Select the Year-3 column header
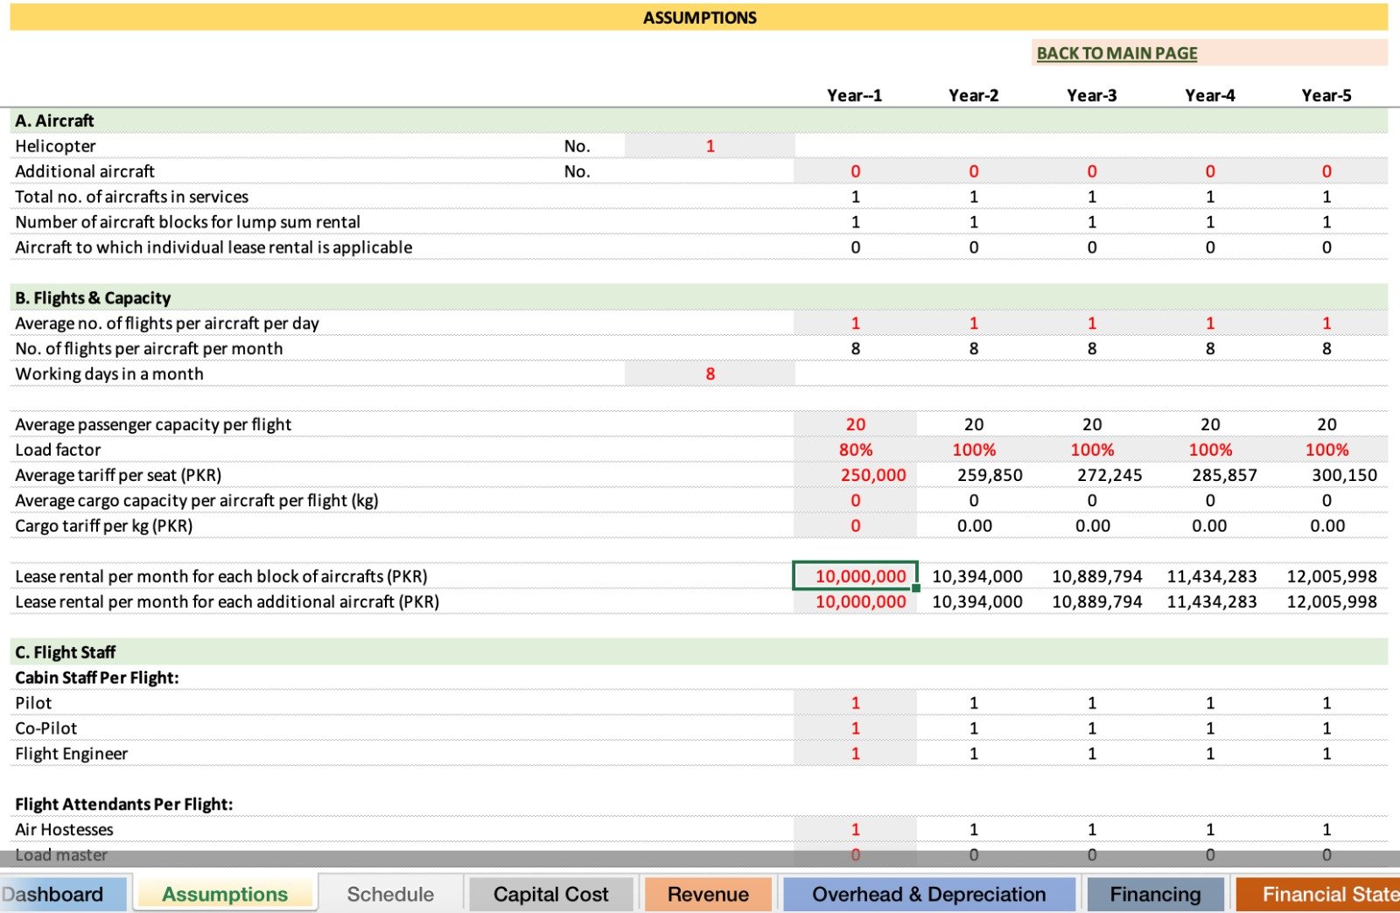This screenshot has height=913, width=1400. pyautogui.click(x=1092, y=95)
